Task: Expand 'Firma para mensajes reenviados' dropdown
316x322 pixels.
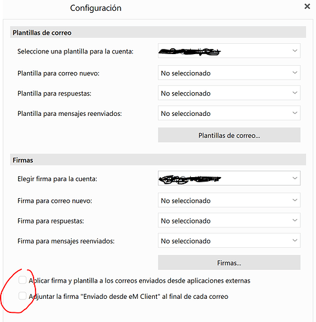Action: click(229, 241)
